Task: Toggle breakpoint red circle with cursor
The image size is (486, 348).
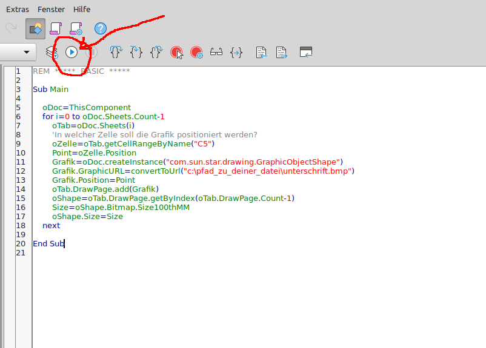Action: click(177, 52)
